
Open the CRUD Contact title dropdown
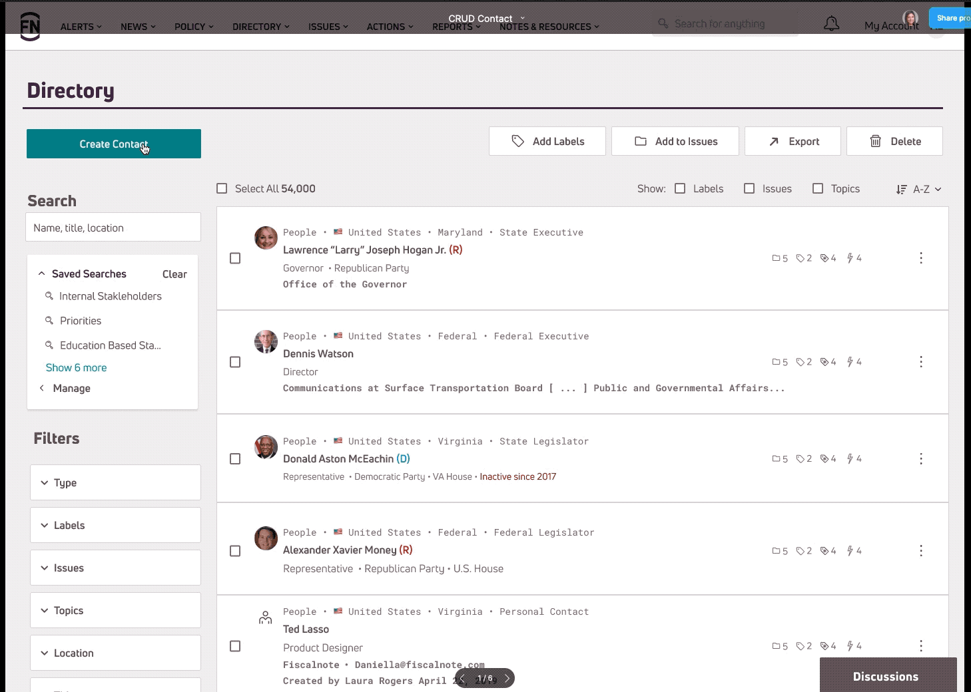point(522,18)
